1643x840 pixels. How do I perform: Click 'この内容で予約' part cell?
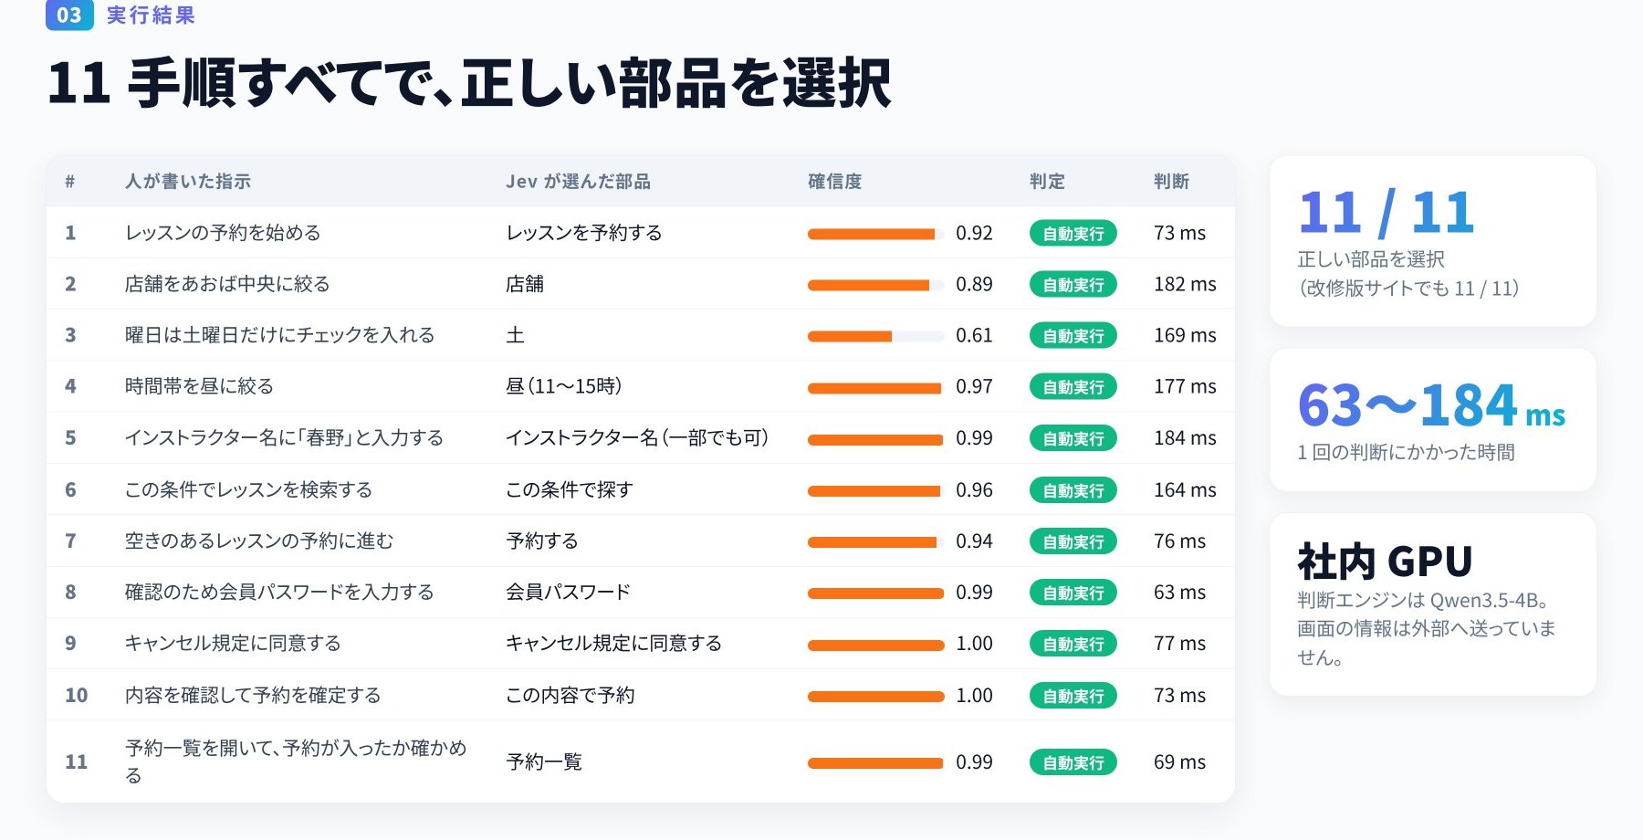click(570, 695)
